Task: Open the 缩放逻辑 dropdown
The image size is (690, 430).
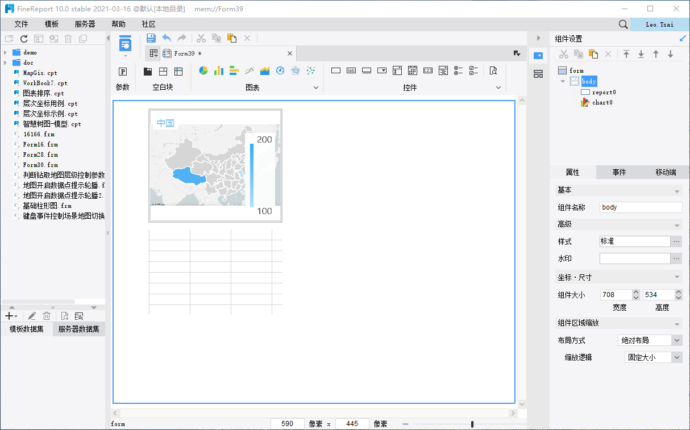Action: point(676,357)
